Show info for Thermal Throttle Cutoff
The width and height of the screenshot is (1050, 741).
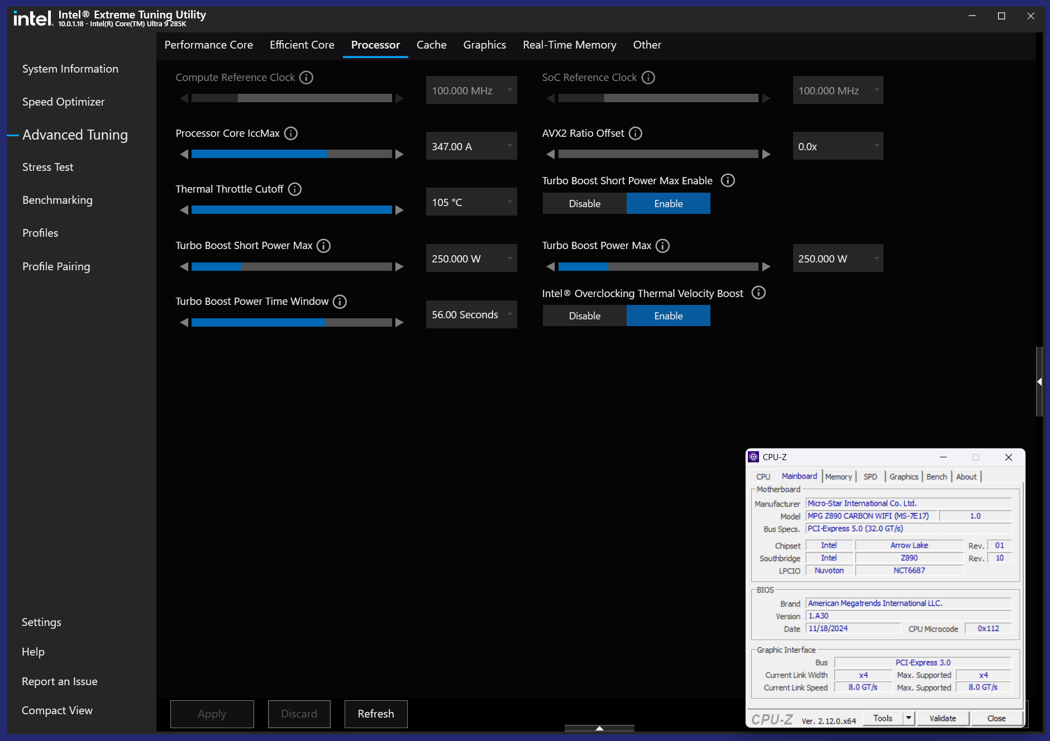point(295,189)
